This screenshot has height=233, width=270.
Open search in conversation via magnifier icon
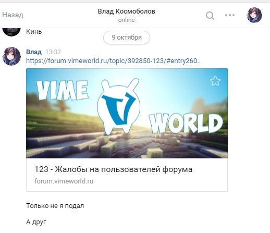pyautogui.click(x=210, y=16)
